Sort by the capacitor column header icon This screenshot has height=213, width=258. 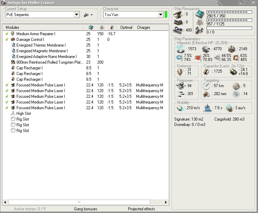(x=112, y=27)
